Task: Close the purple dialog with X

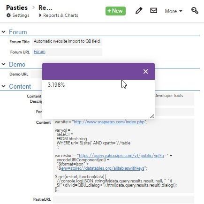Action: pyautogui.click(x=145, y=71)
